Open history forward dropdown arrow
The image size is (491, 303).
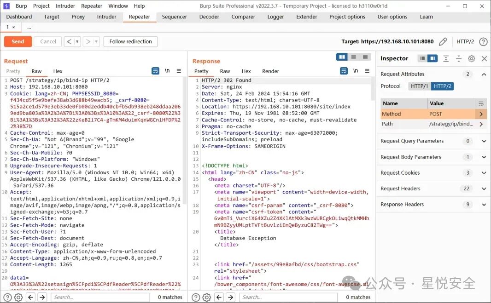point(96,41)
